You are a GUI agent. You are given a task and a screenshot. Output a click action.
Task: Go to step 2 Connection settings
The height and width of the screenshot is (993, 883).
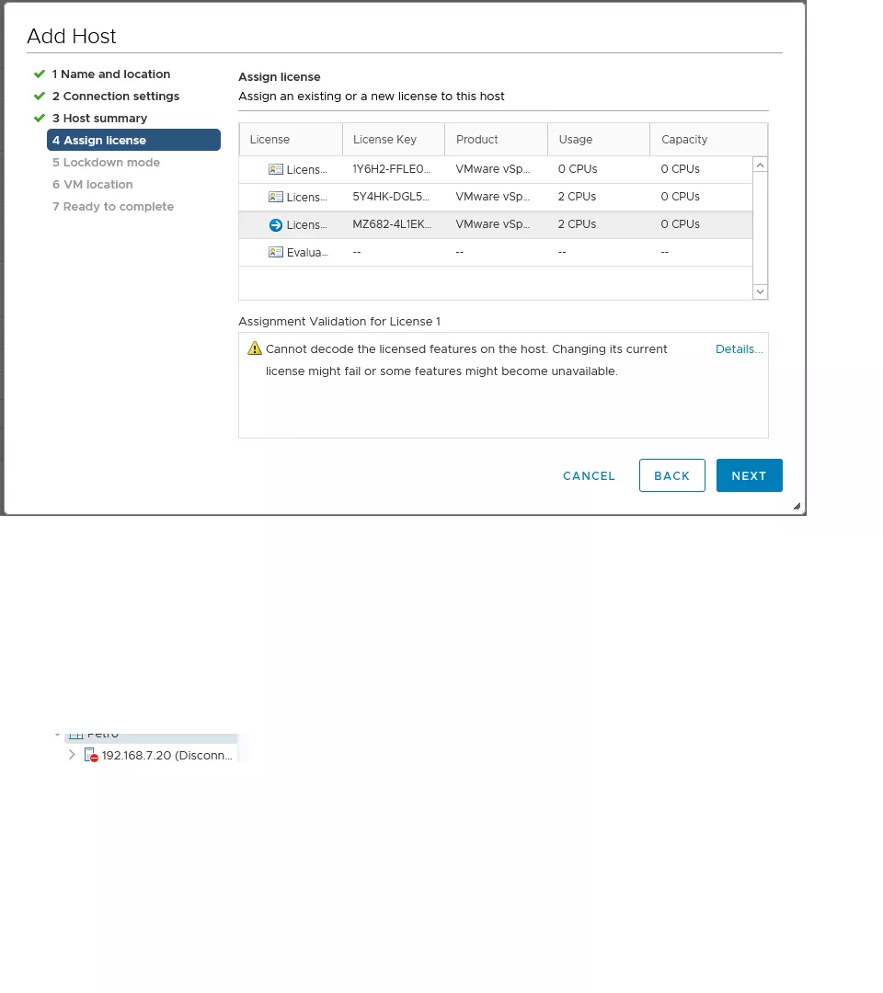click(116, 97)
